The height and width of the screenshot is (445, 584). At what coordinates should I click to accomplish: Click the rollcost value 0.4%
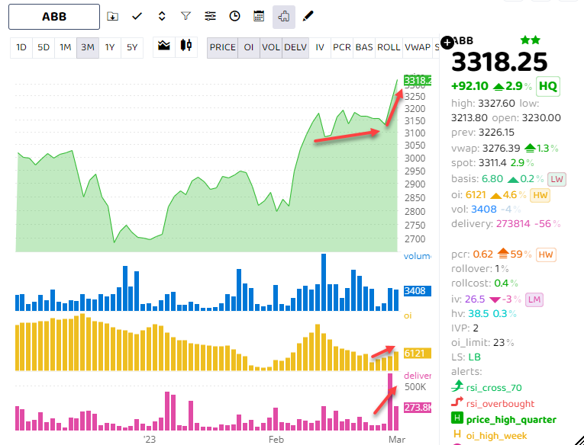(506, 283)
